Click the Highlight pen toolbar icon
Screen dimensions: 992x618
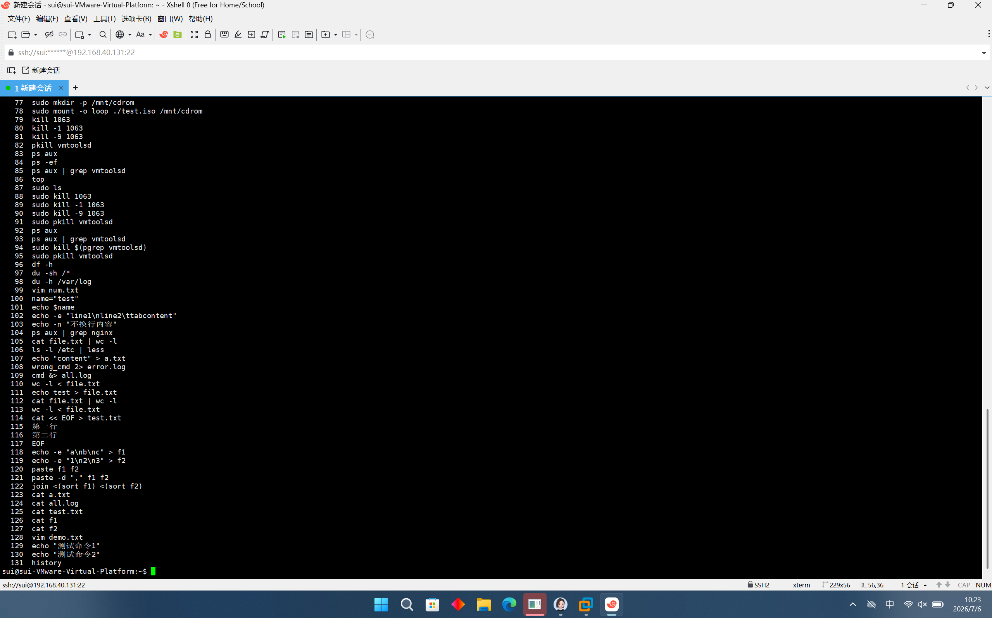tap(238, 35)
